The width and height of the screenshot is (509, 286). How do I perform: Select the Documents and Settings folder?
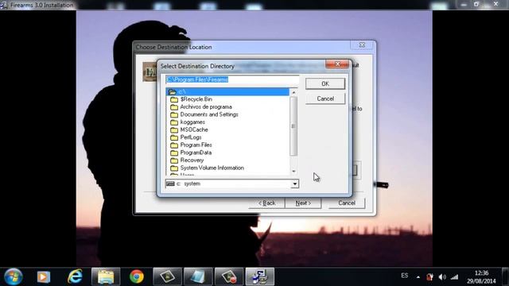[x=209, y=114]
